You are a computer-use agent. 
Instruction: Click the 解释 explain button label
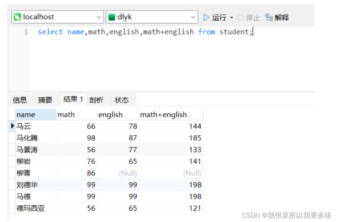coord(281,18)
